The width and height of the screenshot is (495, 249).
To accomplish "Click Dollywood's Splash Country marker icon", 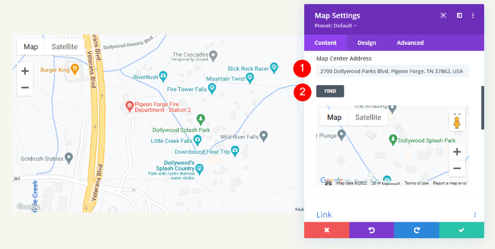I will [199, 169].
